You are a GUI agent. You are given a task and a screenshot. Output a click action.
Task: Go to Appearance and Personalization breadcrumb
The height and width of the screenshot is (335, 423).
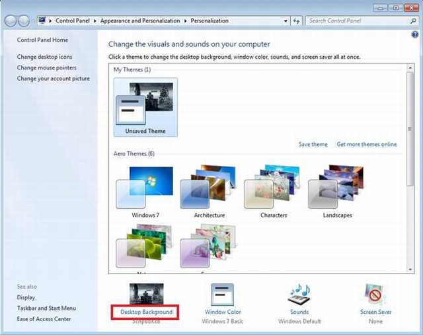[x=140, y=20]
